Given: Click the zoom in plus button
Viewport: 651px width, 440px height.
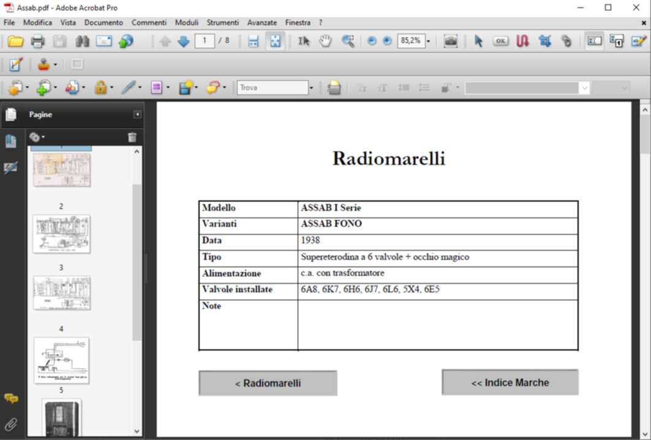Looking at the screenshot, I should coord(387,41).
